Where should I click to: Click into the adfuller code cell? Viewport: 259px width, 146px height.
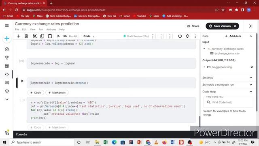111,110
